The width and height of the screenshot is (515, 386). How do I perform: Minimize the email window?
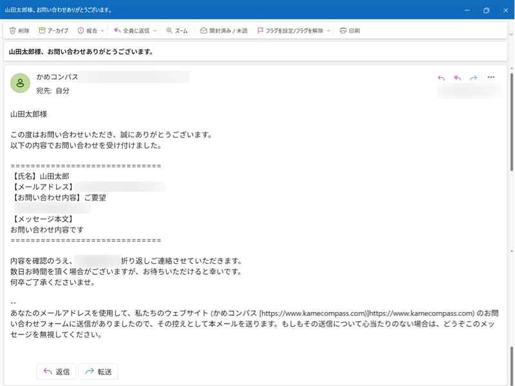[467, 10]
